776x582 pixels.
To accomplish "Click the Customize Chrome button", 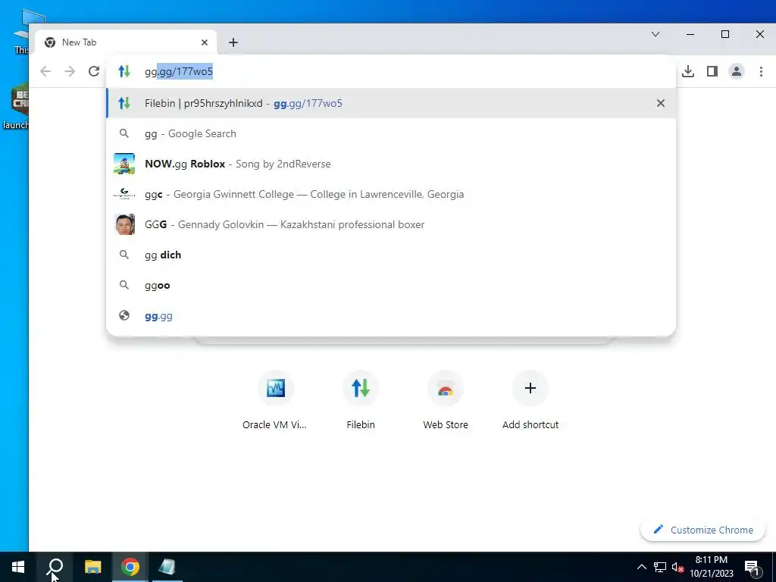I will tap(702, 530).
